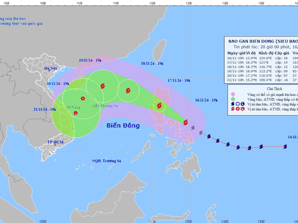Select the red low-pressure marker near Đà Nẵng
The height and width of the screenshot is (223, 298).
(76, 113)
